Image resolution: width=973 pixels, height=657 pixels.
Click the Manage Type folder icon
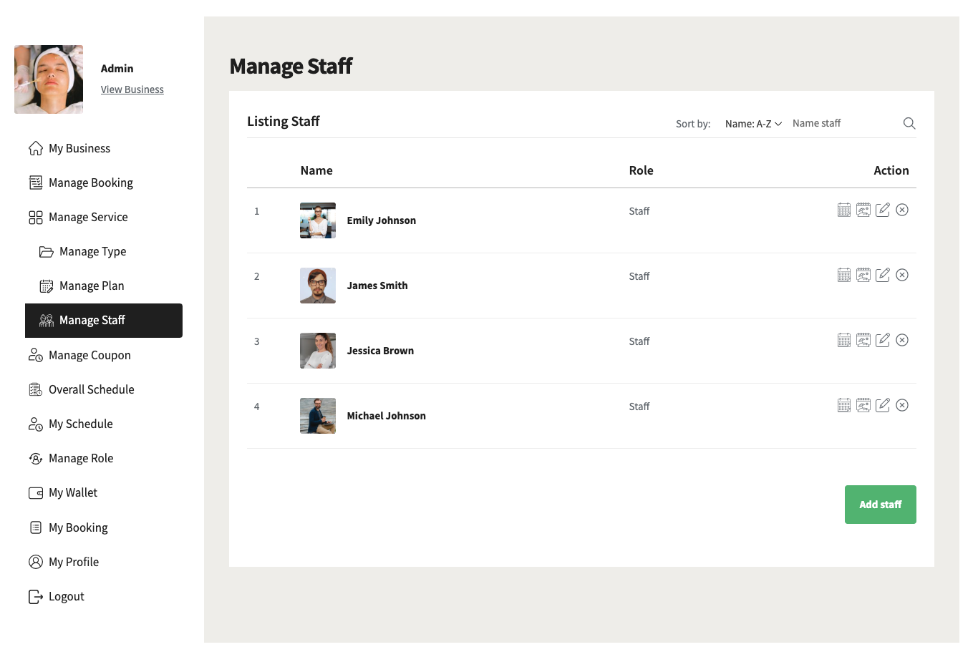click(47, 251)
